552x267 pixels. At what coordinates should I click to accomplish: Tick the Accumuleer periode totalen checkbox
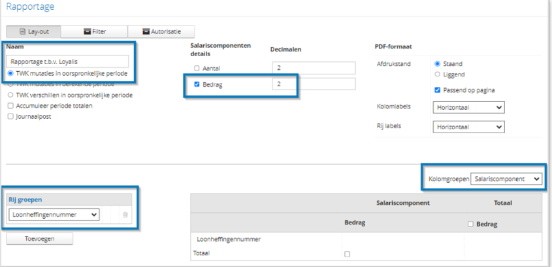tap(10, 106)
